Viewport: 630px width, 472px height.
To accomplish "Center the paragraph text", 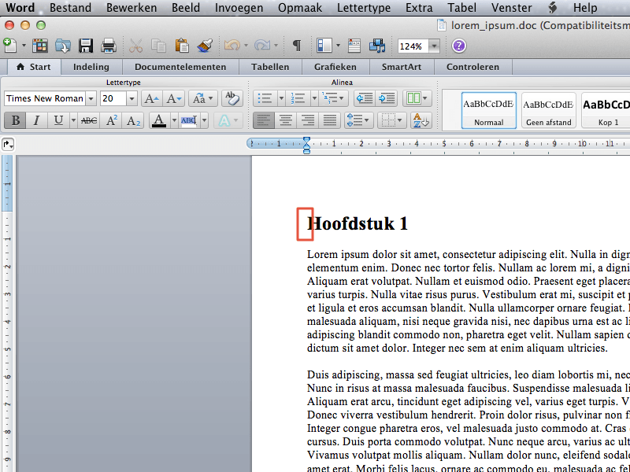I will (286, 120).
